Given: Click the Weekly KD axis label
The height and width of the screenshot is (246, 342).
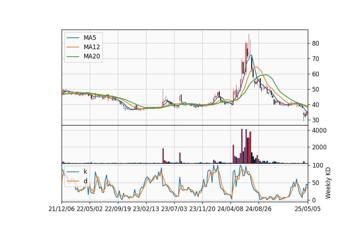Looking at the screenshot, I should click(x=328, y=183).
